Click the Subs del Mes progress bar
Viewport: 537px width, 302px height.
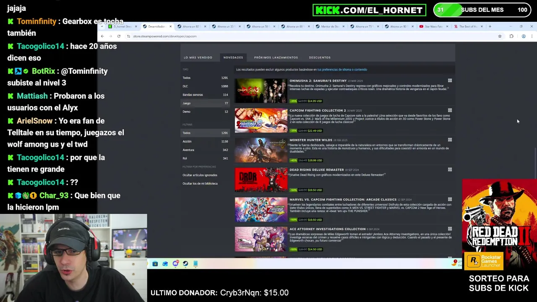482,10
